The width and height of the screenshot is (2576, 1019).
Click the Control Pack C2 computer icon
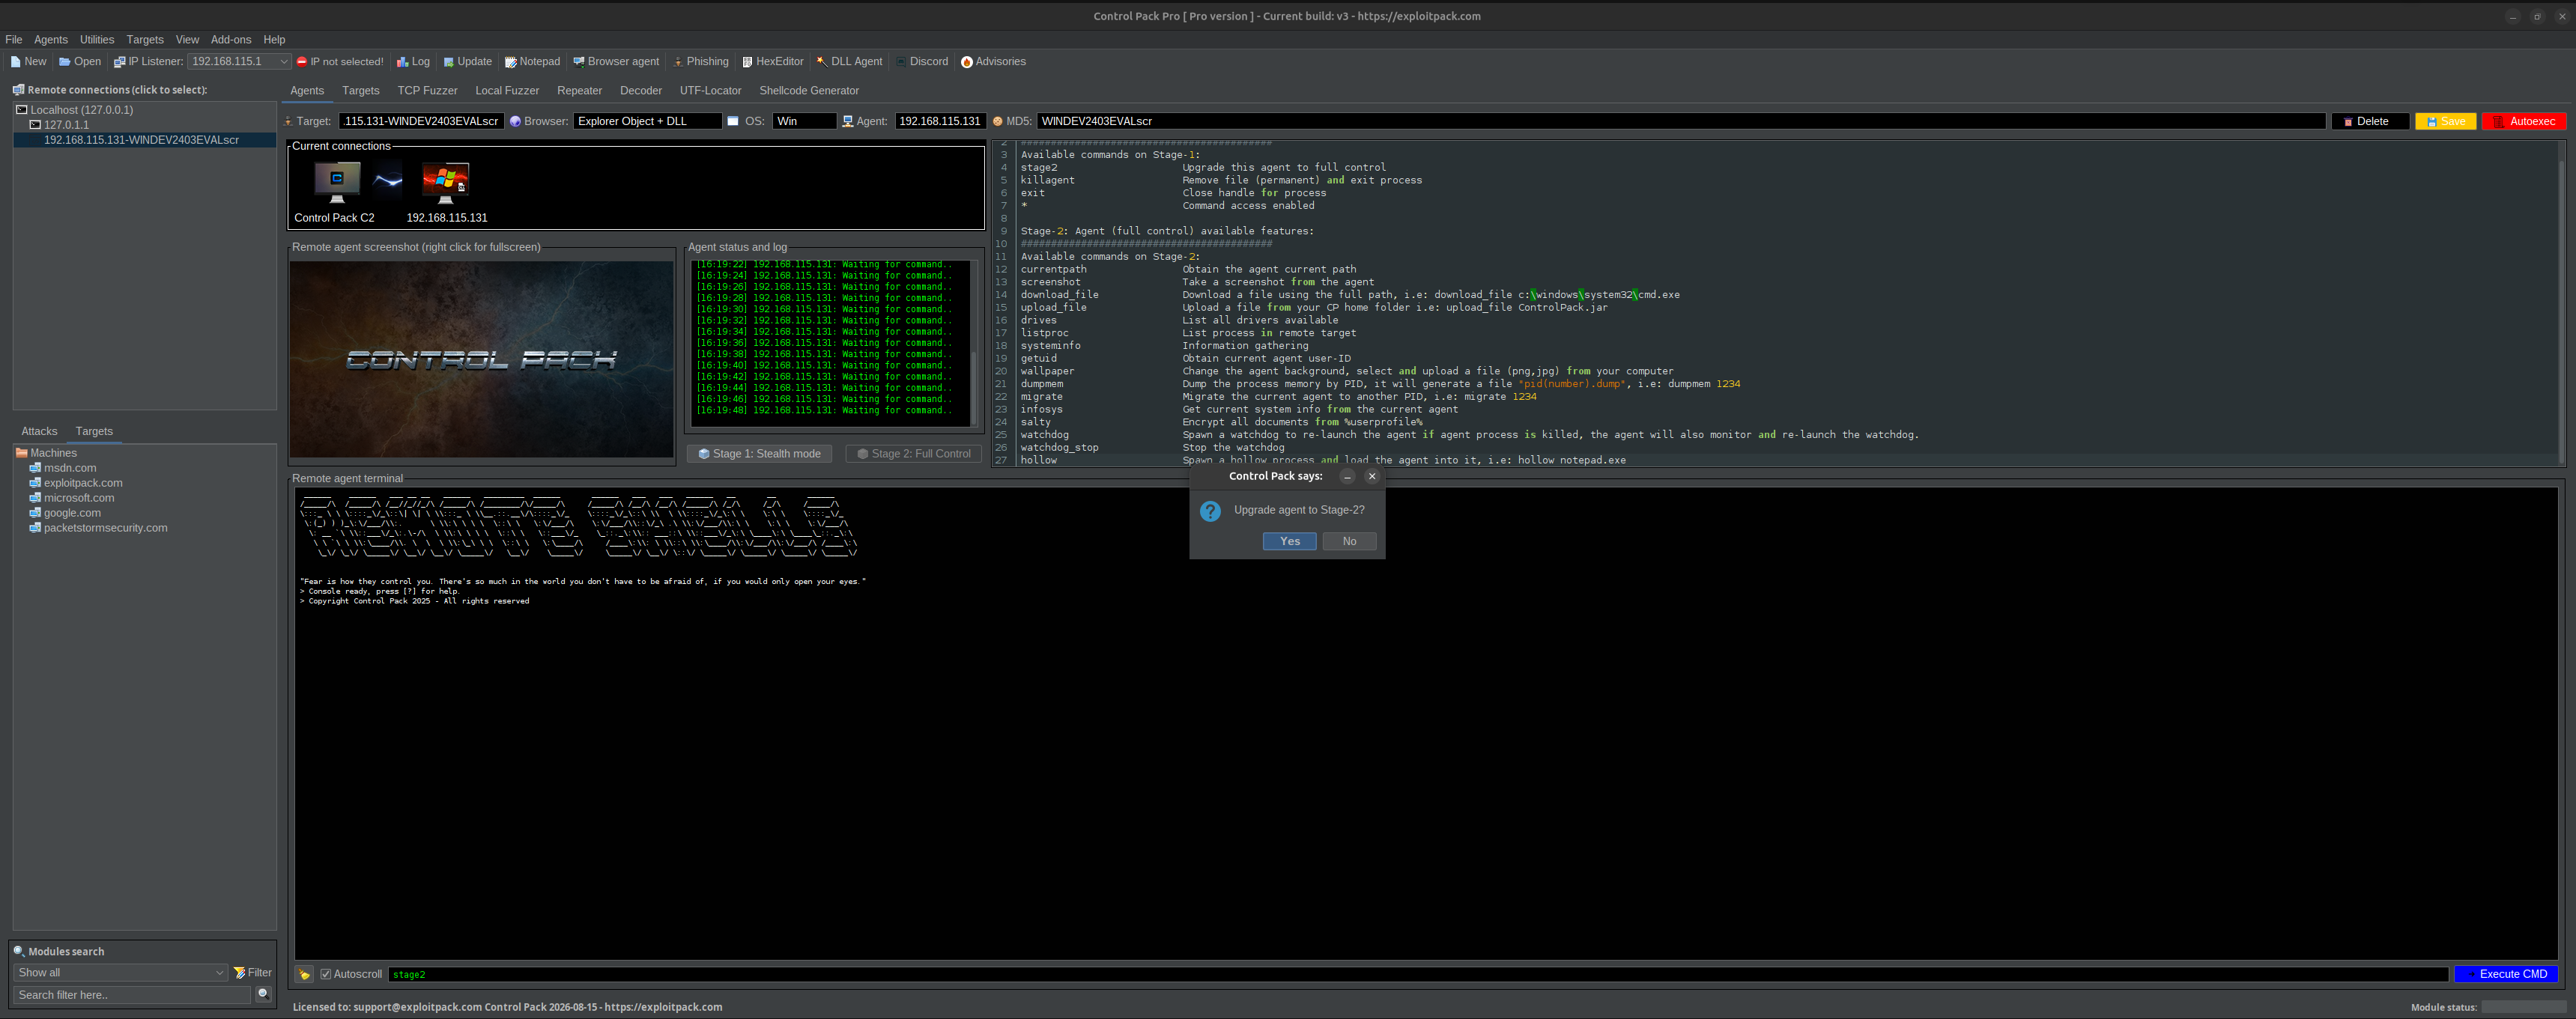pos(336,183)
